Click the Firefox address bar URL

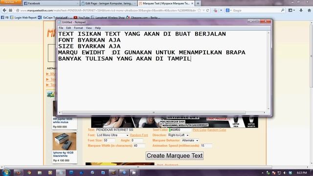[x=108, y=10]
